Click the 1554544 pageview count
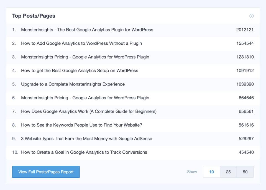266x190 pixels. click(245, 43)
